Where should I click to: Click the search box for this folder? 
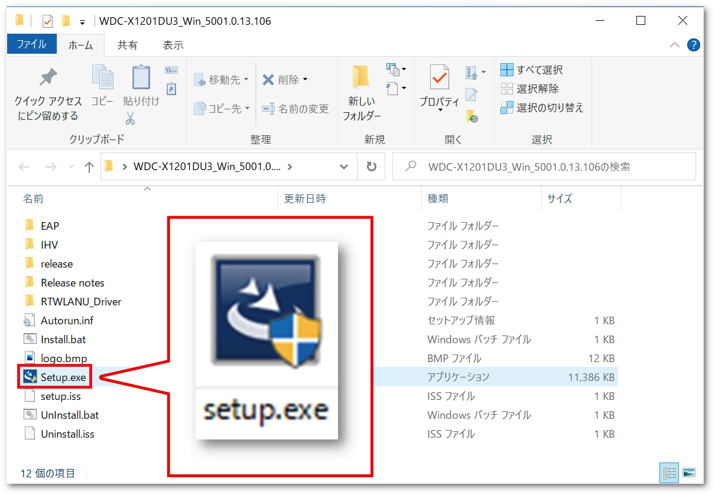[544, 167]
